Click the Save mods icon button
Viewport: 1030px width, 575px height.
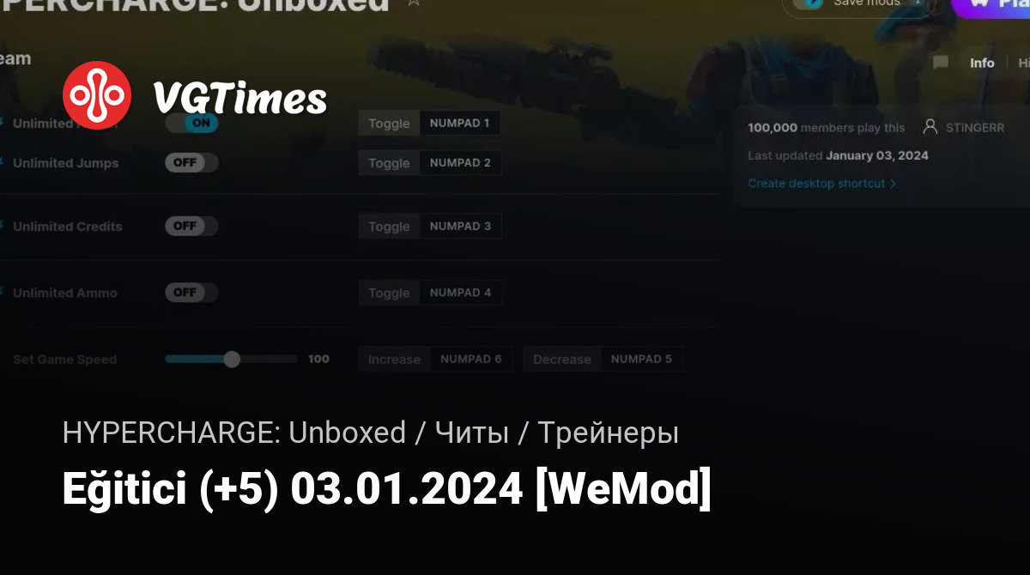(x=808, y=3)
